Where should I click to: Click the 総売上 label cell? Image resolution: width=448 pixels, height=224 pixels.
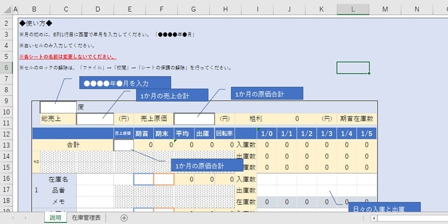coord(58,119)
